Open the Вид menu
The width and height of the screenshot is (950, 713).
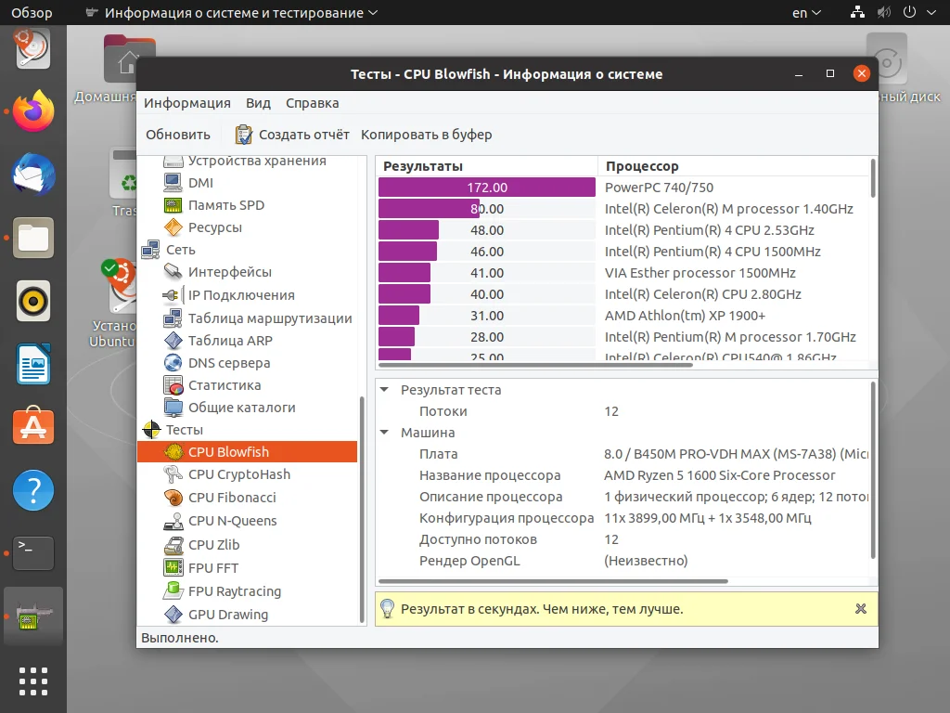(258, 103)
